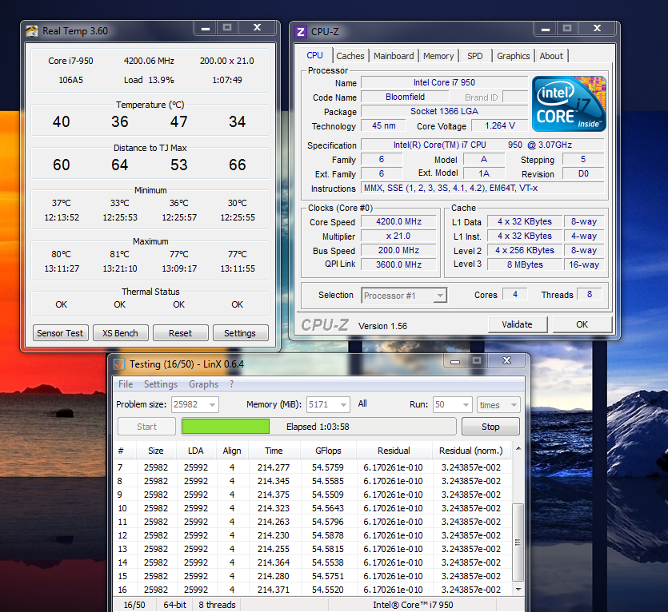This screenshot has height=612, width=668.
Task: Click the Residual (norm.) column header
Action: pyautogui.click(x=471, y=451)
